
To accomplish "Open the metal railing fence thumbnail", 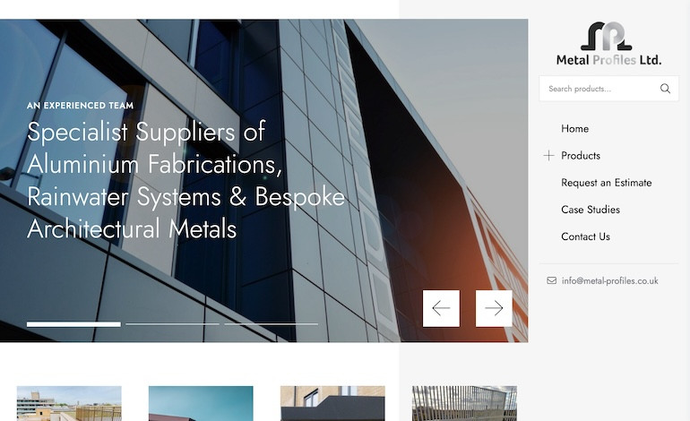I will click(465, 403).
